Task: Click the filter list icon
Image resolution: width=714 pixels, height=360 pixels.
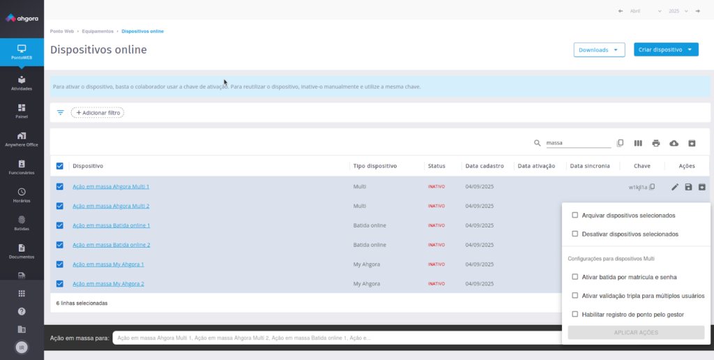Action: coord(61,112)
